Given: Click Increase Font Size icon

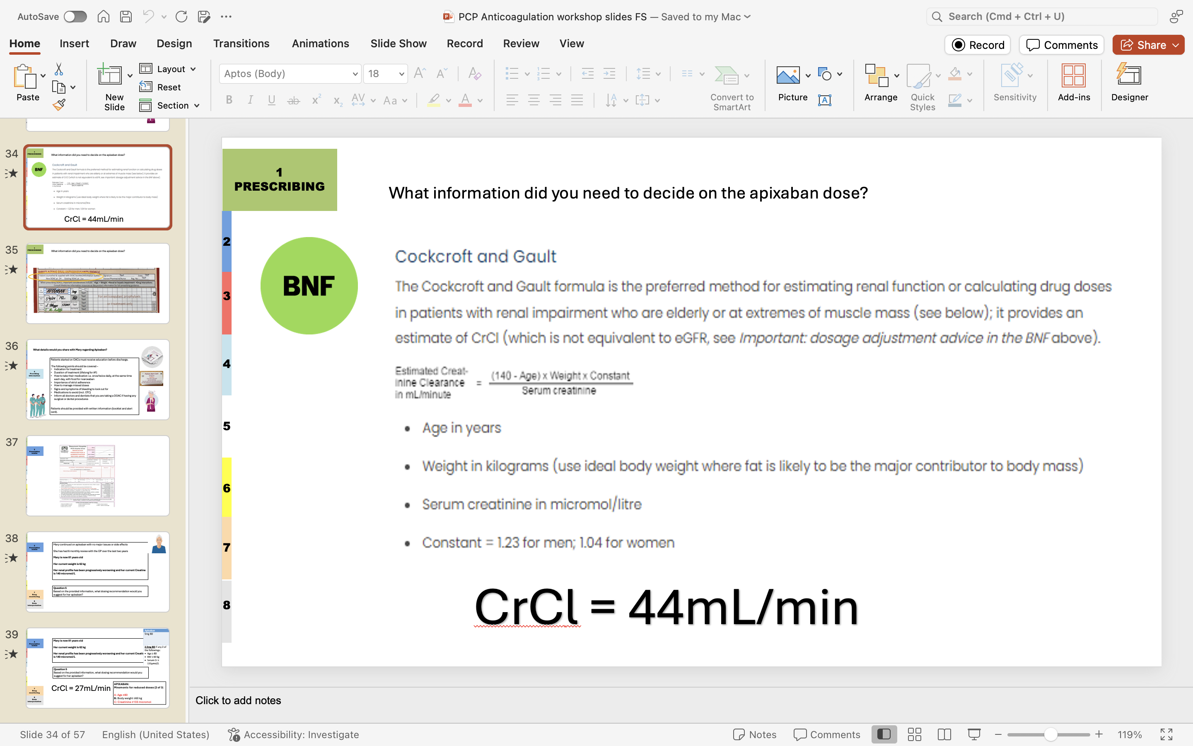Looking at the screenshot, I should click(x=420, y=73).
